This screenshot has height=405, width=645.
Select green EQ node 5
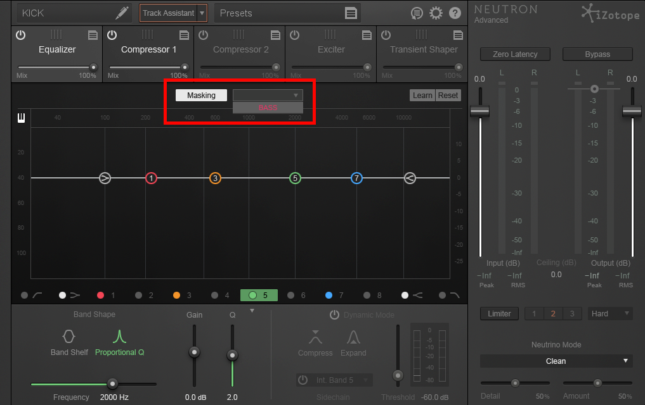click(295, 178)
